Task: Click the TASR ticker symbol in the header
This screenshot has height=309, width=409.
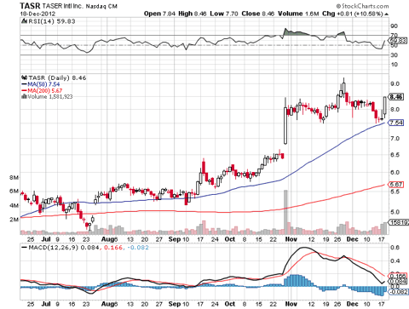Action: click(30, 6)
